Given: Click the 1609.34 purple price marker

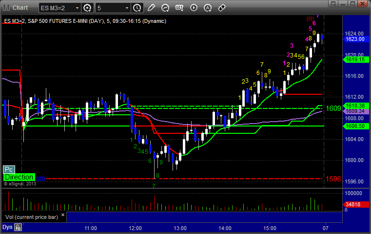Looking at the screenshot, I should [x=355, y=111].
